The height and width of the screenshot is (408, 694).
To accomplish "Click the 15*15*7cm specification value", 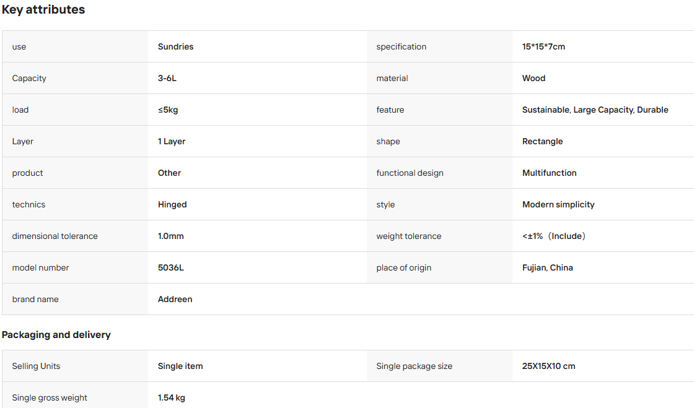I will click(543, 46).
